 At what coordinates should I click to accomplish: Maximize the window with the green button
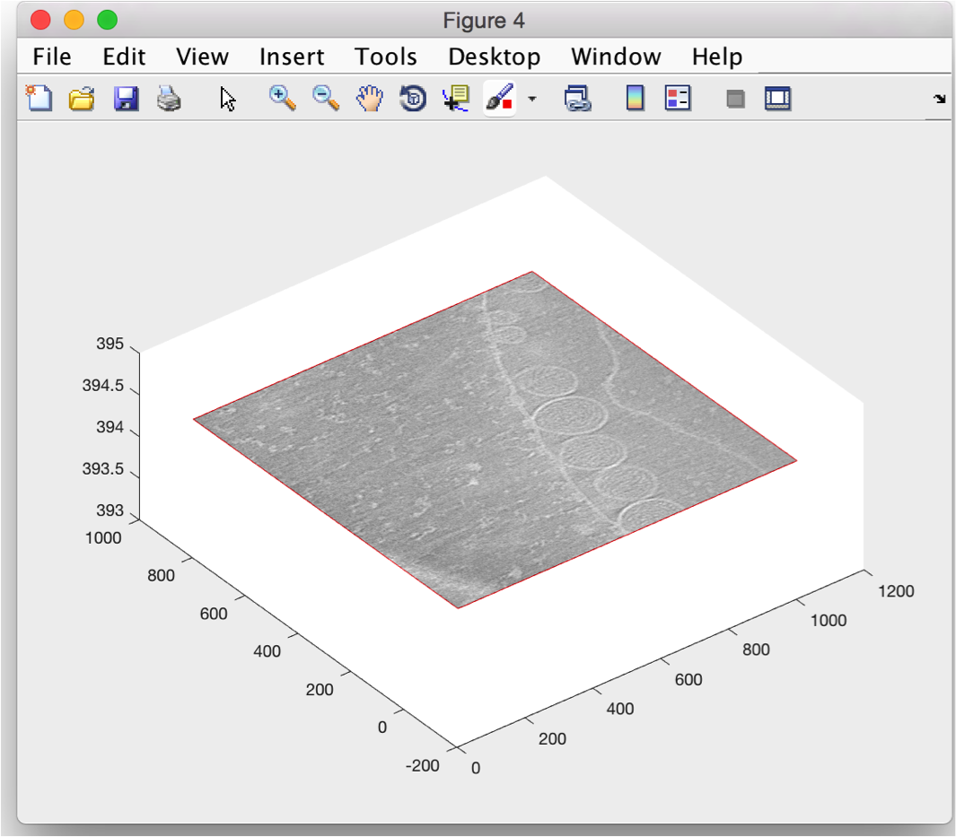tap(108, 20)
